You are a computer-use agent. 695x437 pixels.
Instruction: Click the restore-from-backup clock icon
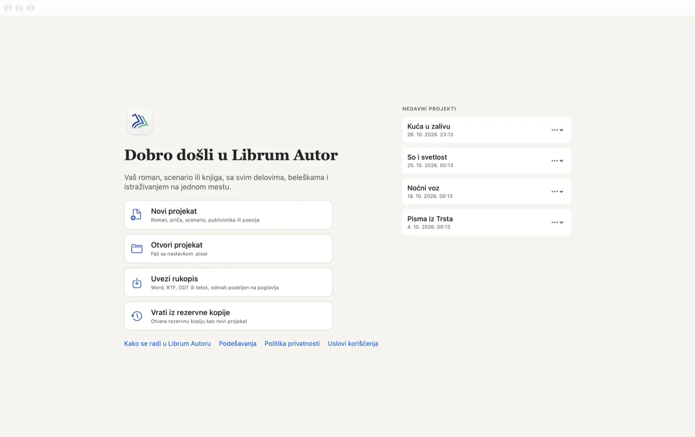click(137, 316)
